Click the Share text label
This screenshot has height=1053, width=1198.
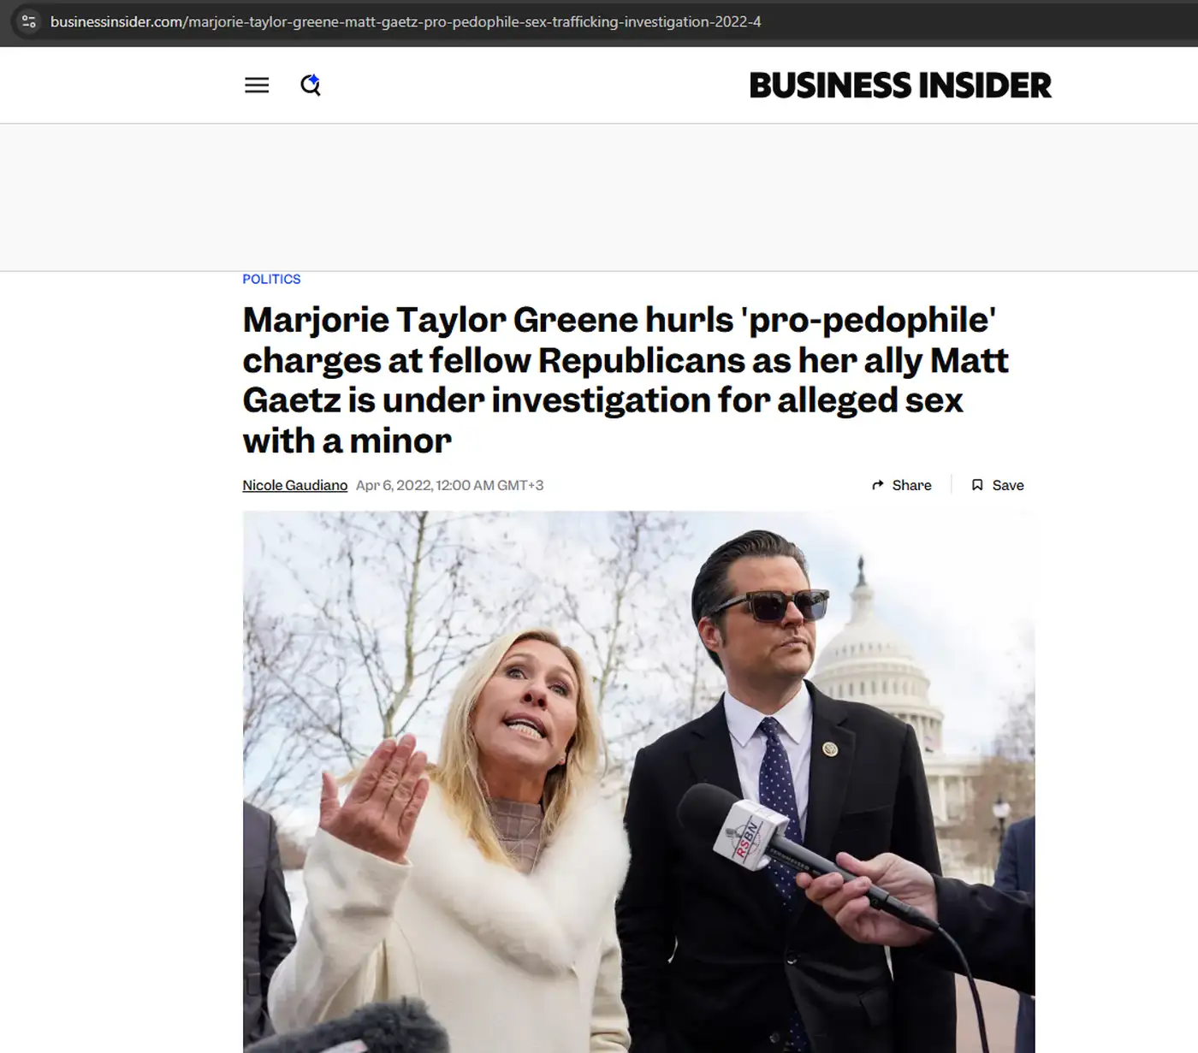[x=911, y=485]
